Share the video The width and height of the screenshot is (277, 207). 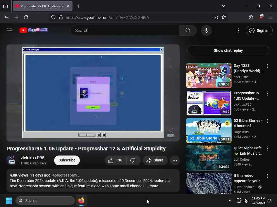tap(155, 160)
